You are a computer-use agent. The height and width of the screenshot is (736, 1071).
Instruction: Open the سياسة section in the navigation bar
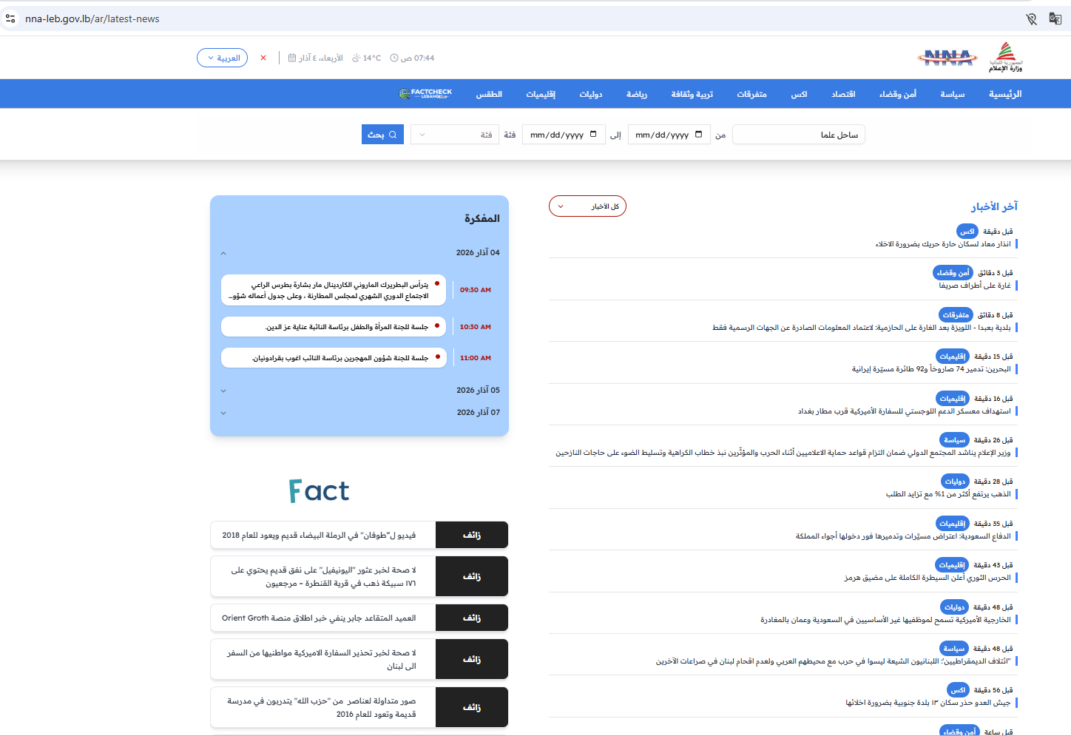[952, 93]
